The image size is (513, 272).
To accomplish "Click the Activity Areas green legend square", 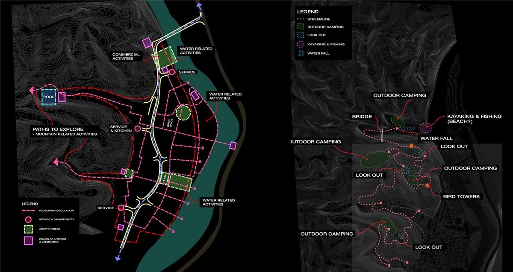I will pos(29,229).
